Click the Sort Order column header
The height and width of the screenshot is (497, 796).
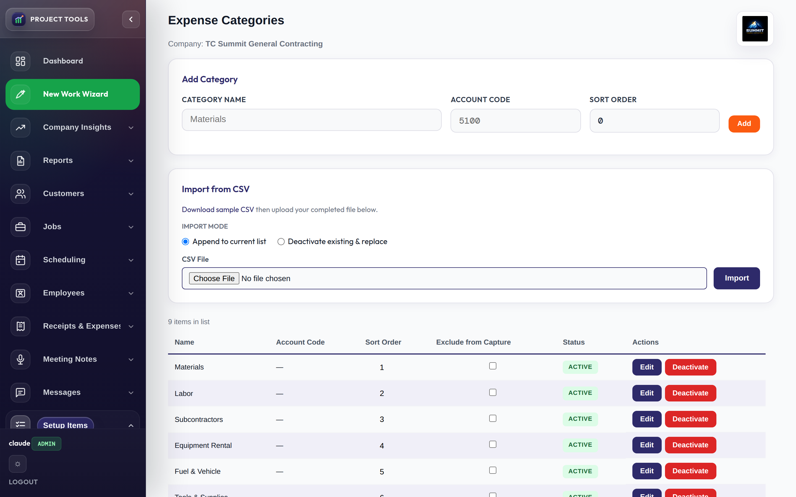pos(383,342)
